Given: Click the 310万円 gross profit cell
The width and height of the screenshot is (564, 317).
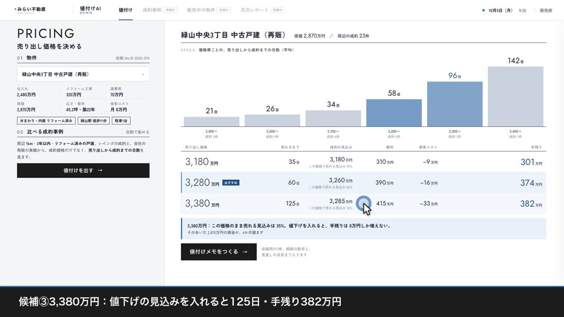Looking at the screenshot, I should 385,162.
